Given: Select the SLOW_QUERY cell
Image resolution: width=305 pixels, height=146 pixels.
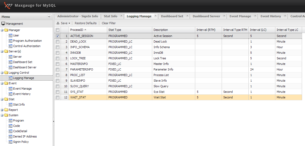Looking at the screenshot, I should [88, 86].
